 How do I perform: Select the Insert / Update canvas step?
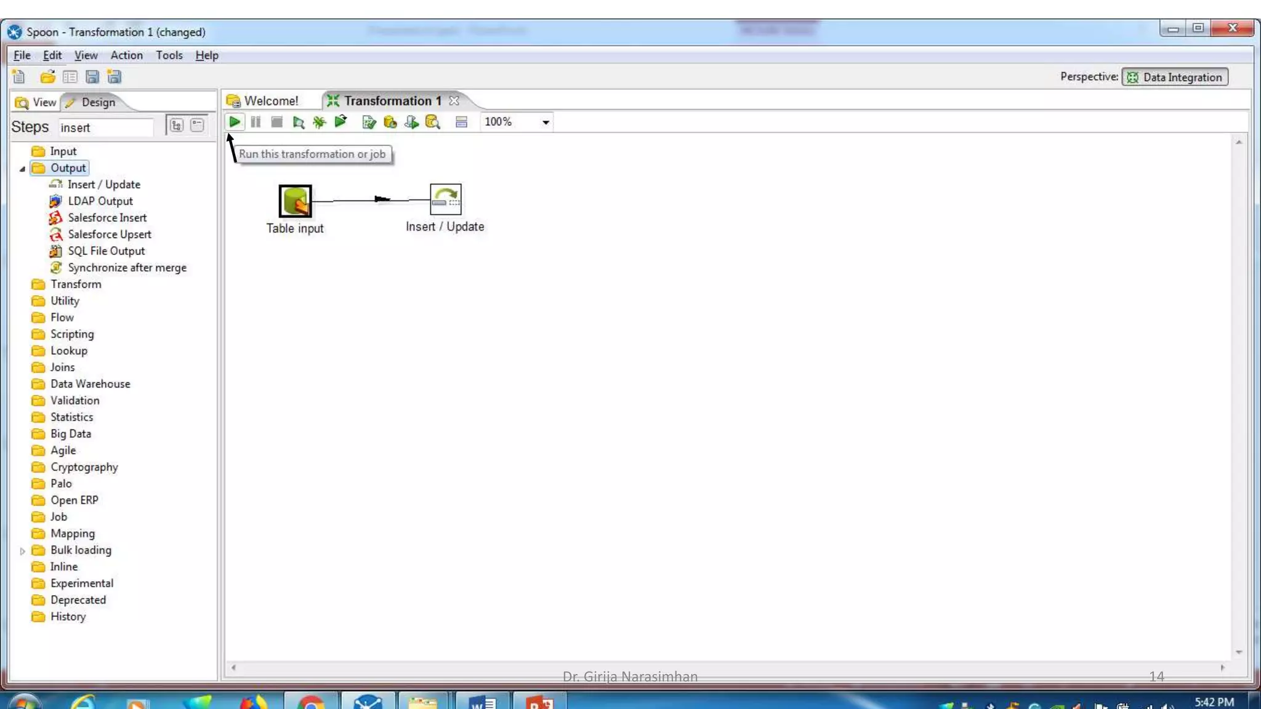click(445, 199)
